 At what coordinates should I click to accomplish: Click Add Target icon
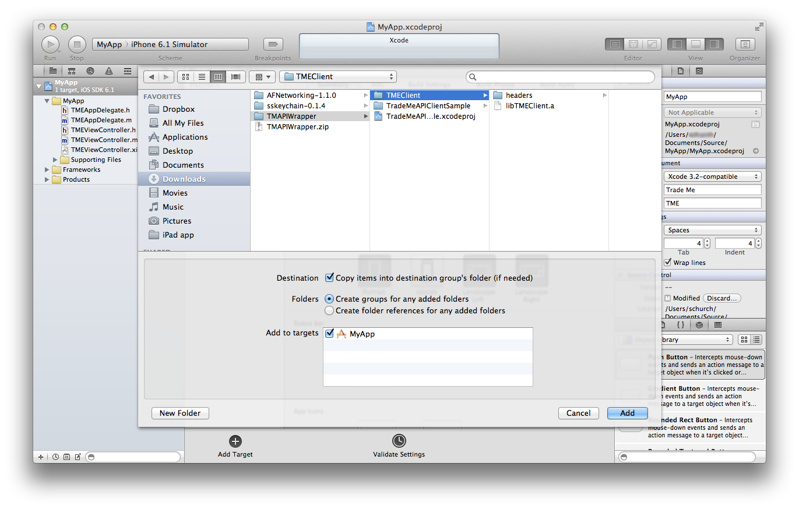tap(235, 441)
